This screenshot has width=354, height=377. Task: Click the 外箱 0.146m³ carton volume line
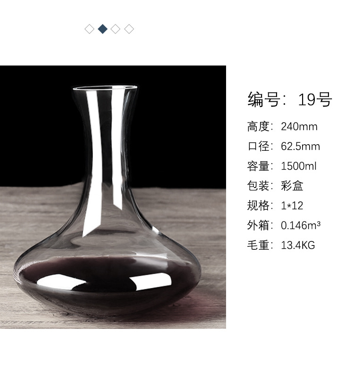coord(284,225)
